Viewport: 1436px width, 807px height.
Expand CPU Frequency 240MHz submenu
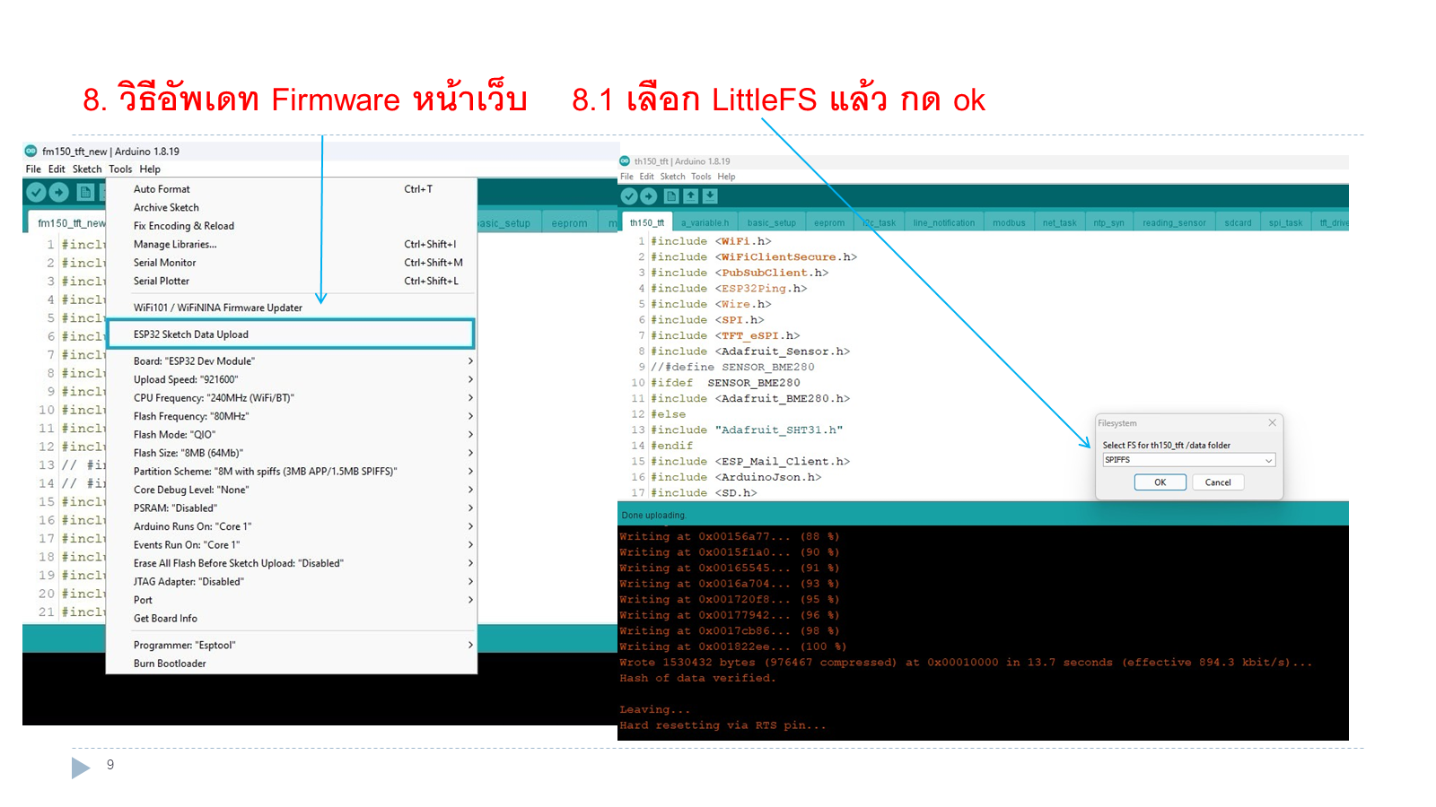coord(291,398)
